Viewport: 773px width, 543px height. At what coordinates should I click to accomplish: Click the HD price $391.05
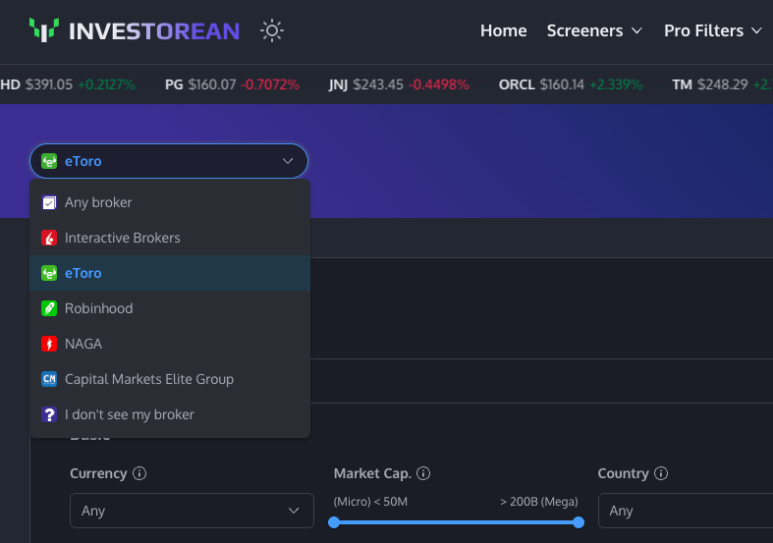tap(49, 84)
